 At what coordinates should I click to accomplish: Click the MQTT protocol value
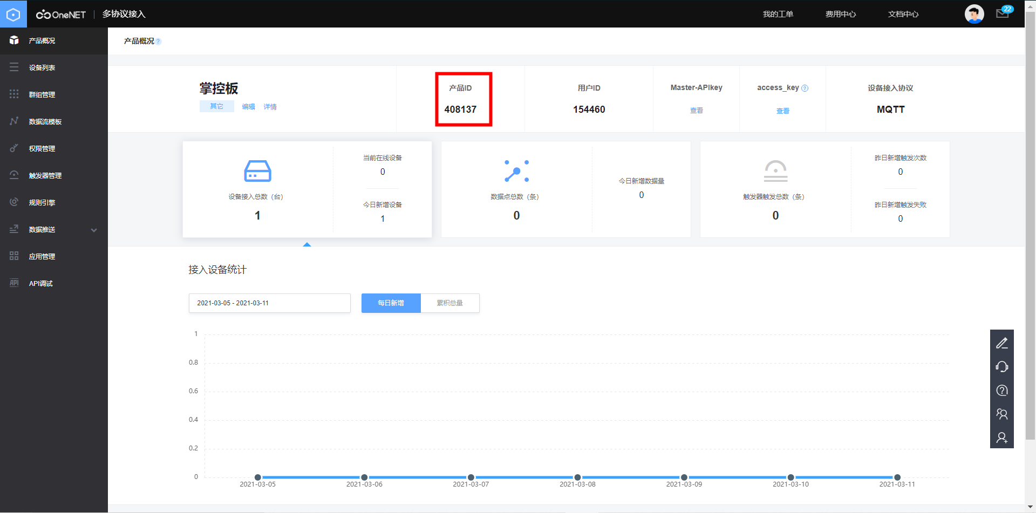[890, 110]
